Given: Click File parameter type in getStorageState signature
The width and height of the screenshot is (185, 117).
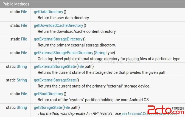Looking at the screenshot, I should coord(67,107).
